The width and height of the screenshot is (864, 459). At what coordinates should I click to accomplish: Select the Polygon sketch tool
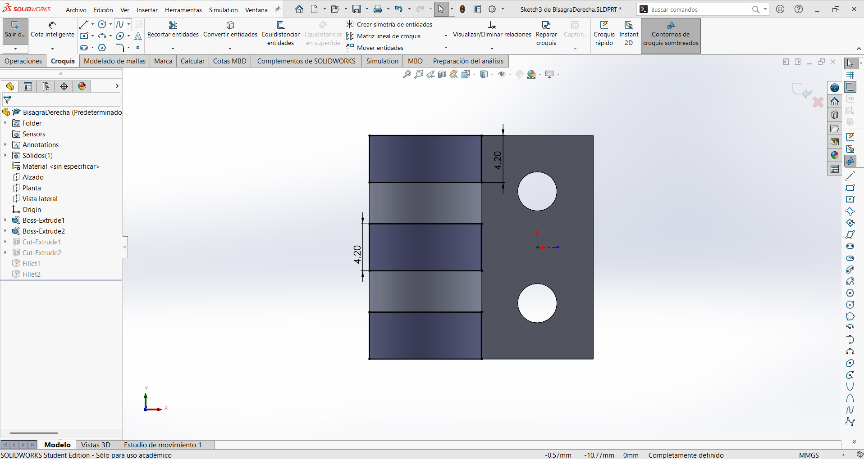coord(102,48)
